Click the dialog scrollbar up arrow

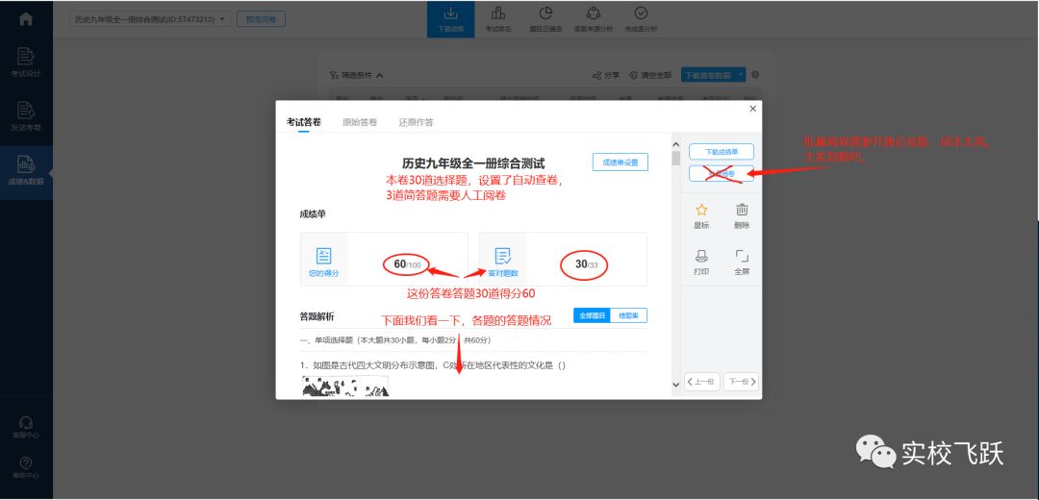[676, 144]
